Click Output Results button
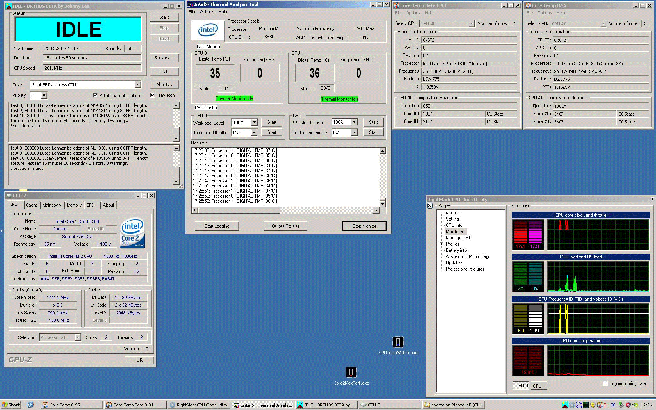The image size is (656, 410). click(285, 226)
